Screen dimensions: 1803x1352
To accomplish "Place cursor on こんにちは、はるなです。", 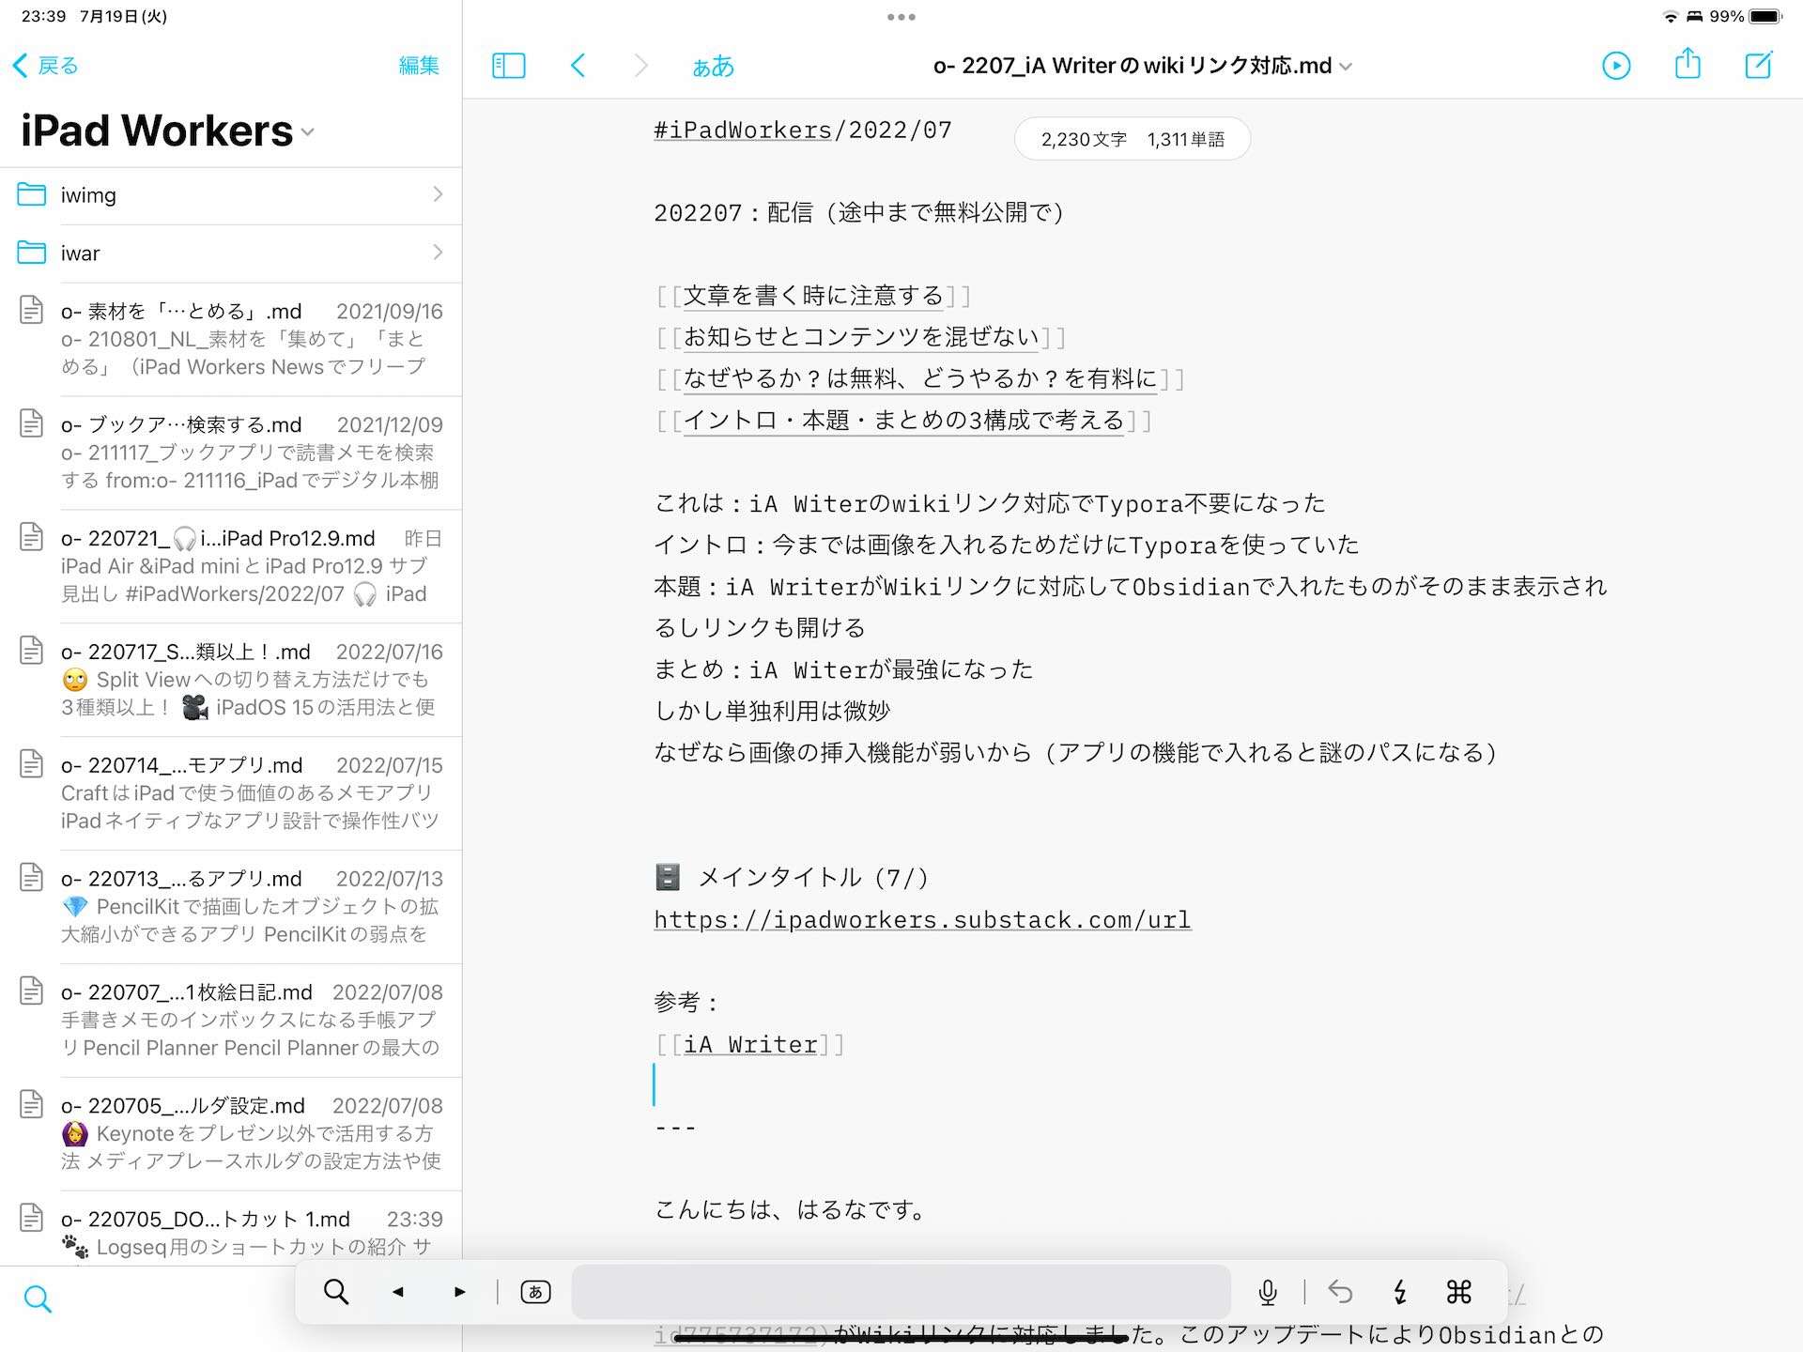I will 790,1210.
